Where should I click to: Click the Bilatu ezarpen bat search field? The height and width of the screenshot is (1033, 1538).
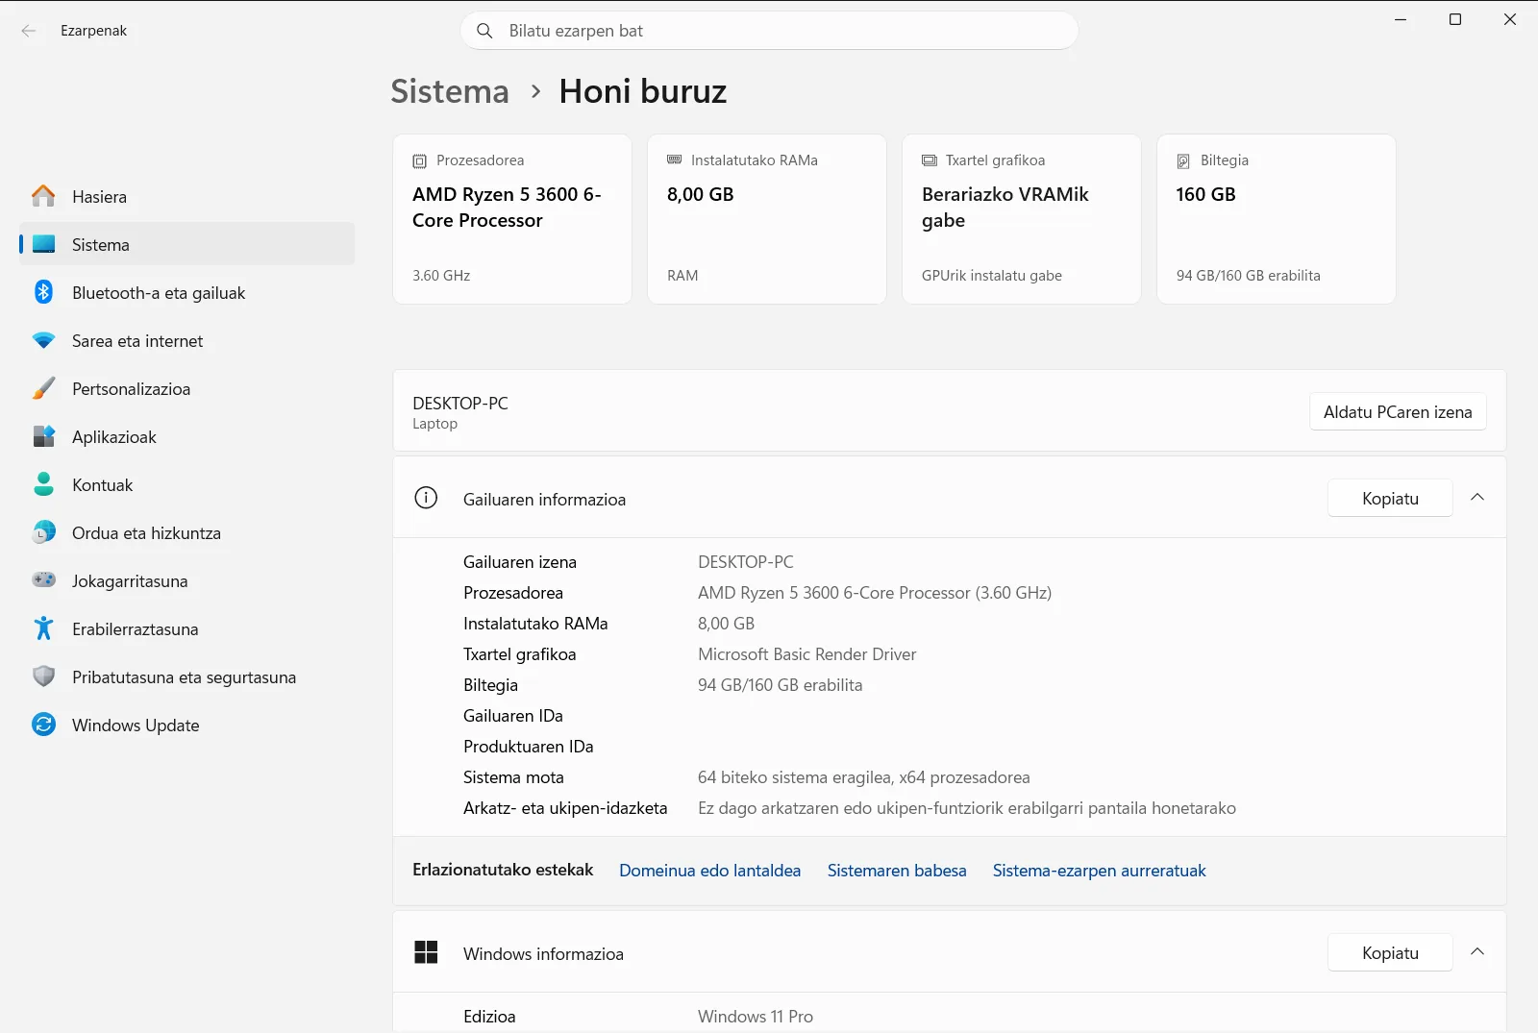(x=769, y=31)
